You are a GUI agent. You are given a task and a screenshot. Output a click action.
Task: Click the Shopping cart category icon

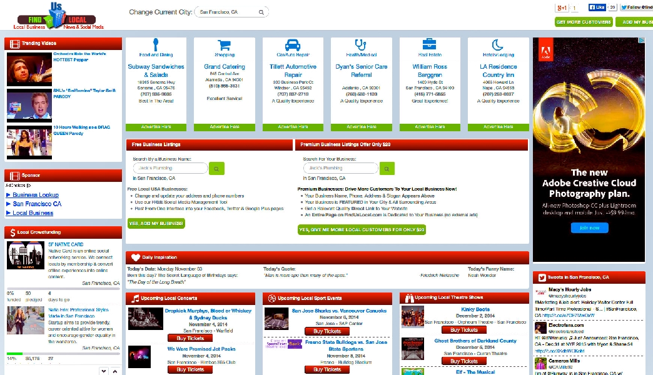point(225,44)
